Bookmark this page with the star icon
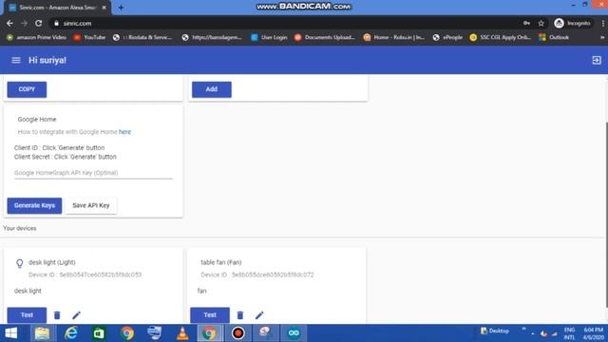Viewport: 608px width, 342px height. (541, 23)
